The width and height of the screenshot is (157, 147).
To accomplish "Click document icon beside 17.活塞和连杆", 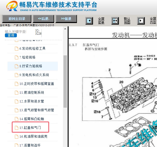I will click(x=17, y=145).
